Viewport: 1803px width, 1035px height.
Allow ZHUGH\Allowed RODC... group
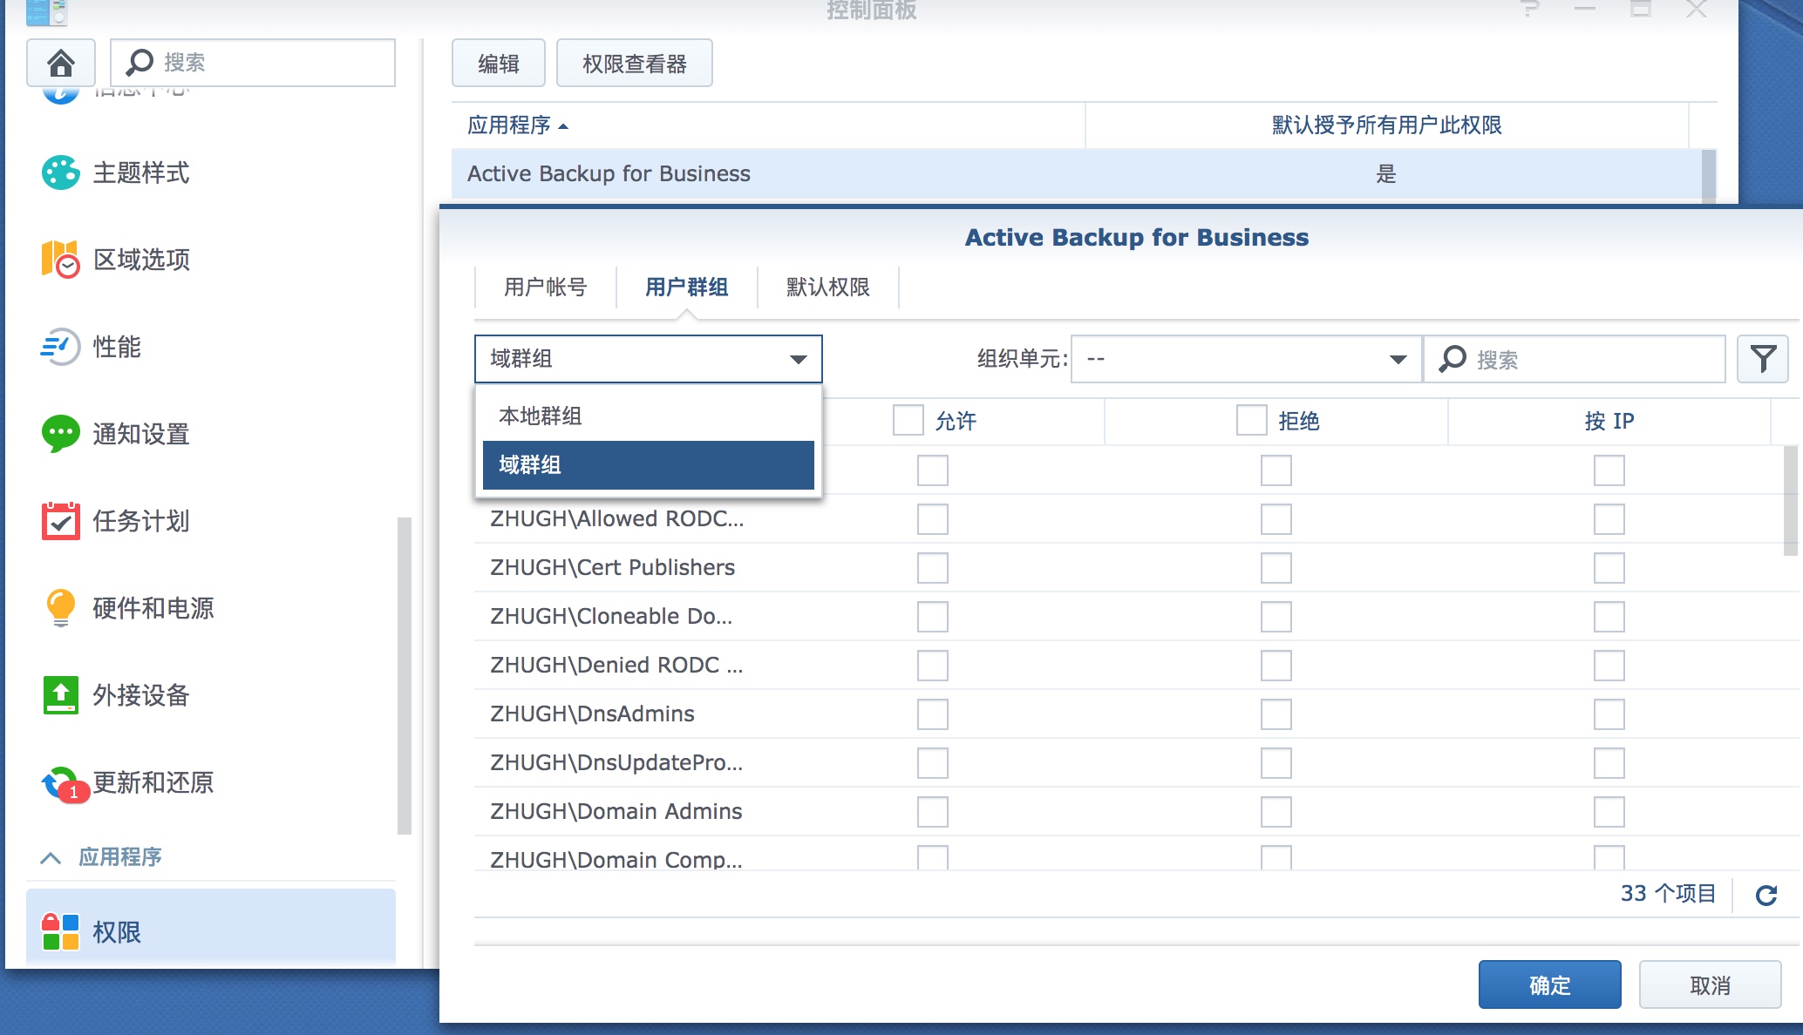pyautogui.click(x=932, y=519)
